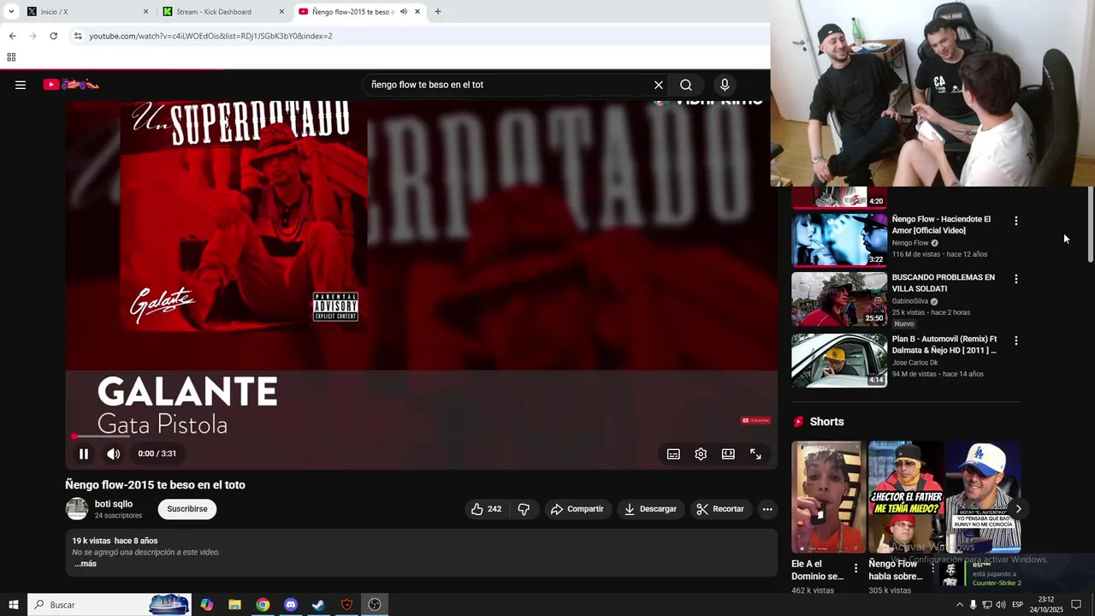
Task: View site information icon in address bar
Action: click(x=78, y=36)
